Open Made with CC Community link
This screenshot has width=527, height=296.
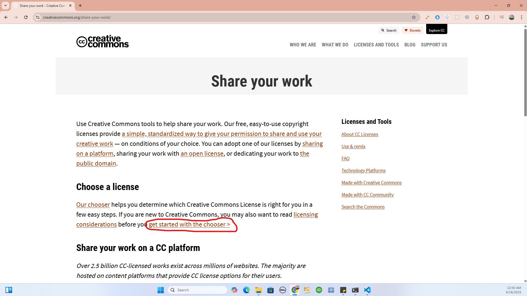point(368,195)
